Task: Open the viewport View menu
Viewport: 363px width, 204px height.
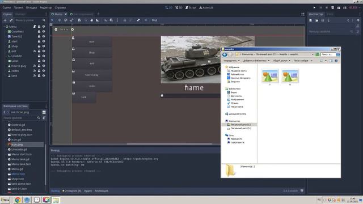Action: tap(154, 20)
